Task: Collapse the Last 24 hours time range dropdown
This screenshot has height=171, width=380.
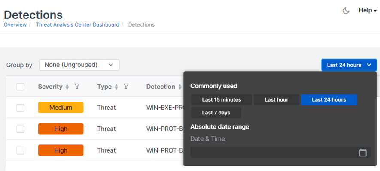Action: tap(349, 65)
